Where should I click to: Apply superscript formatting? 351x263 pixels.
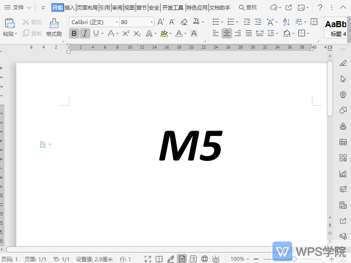(x=126, y=33)
